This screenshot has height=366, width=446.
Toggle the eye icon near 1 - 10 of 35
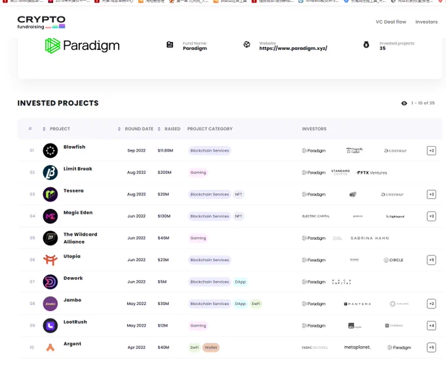tap(404, 103)
